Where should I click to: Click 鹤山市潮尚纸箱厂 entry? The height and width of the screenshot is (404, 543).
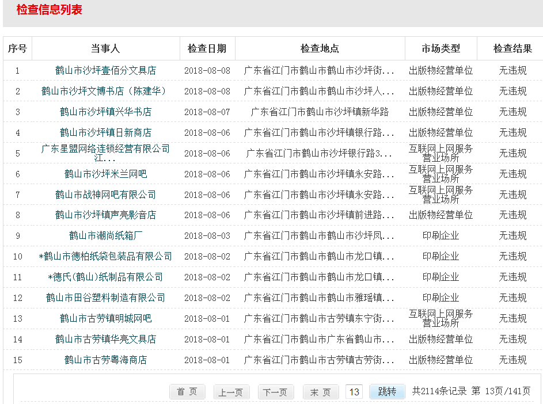(x=105, y=236)
